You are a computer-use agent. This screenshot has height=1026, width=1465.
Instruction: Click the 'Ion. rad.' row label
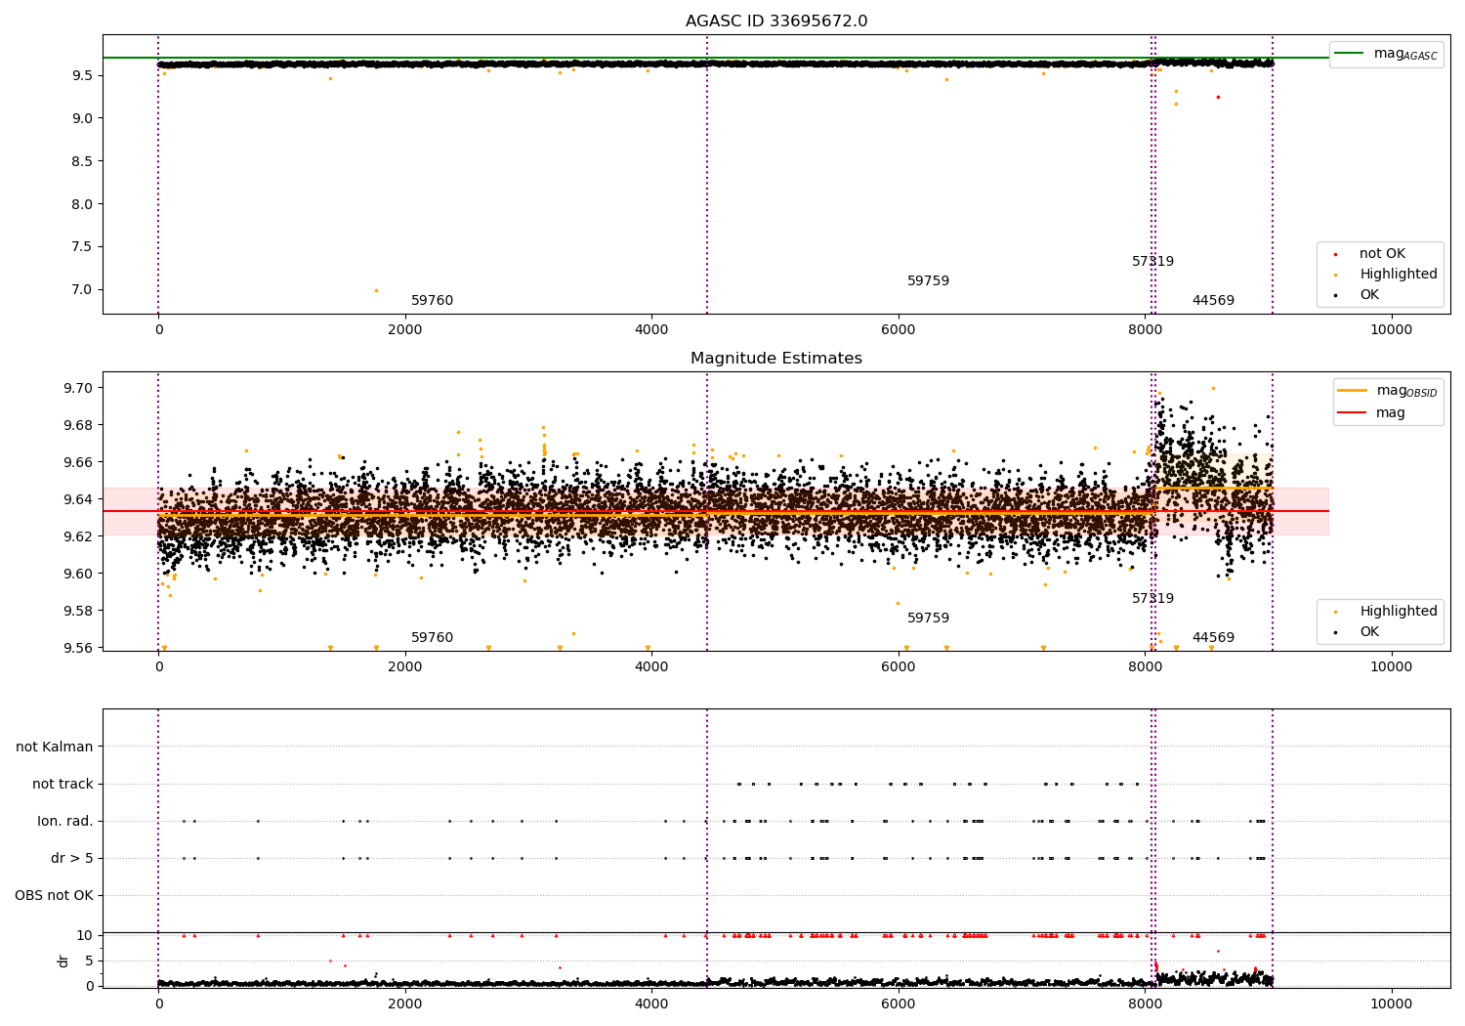65,822
